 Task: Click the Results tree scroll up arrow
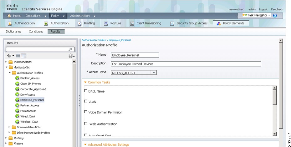coord(74,61)
